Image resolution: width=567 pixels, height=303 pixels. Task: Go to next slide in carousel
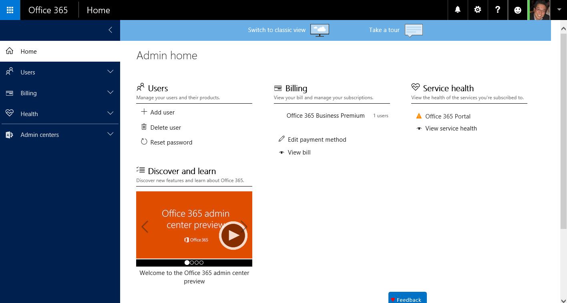[244, 227]
